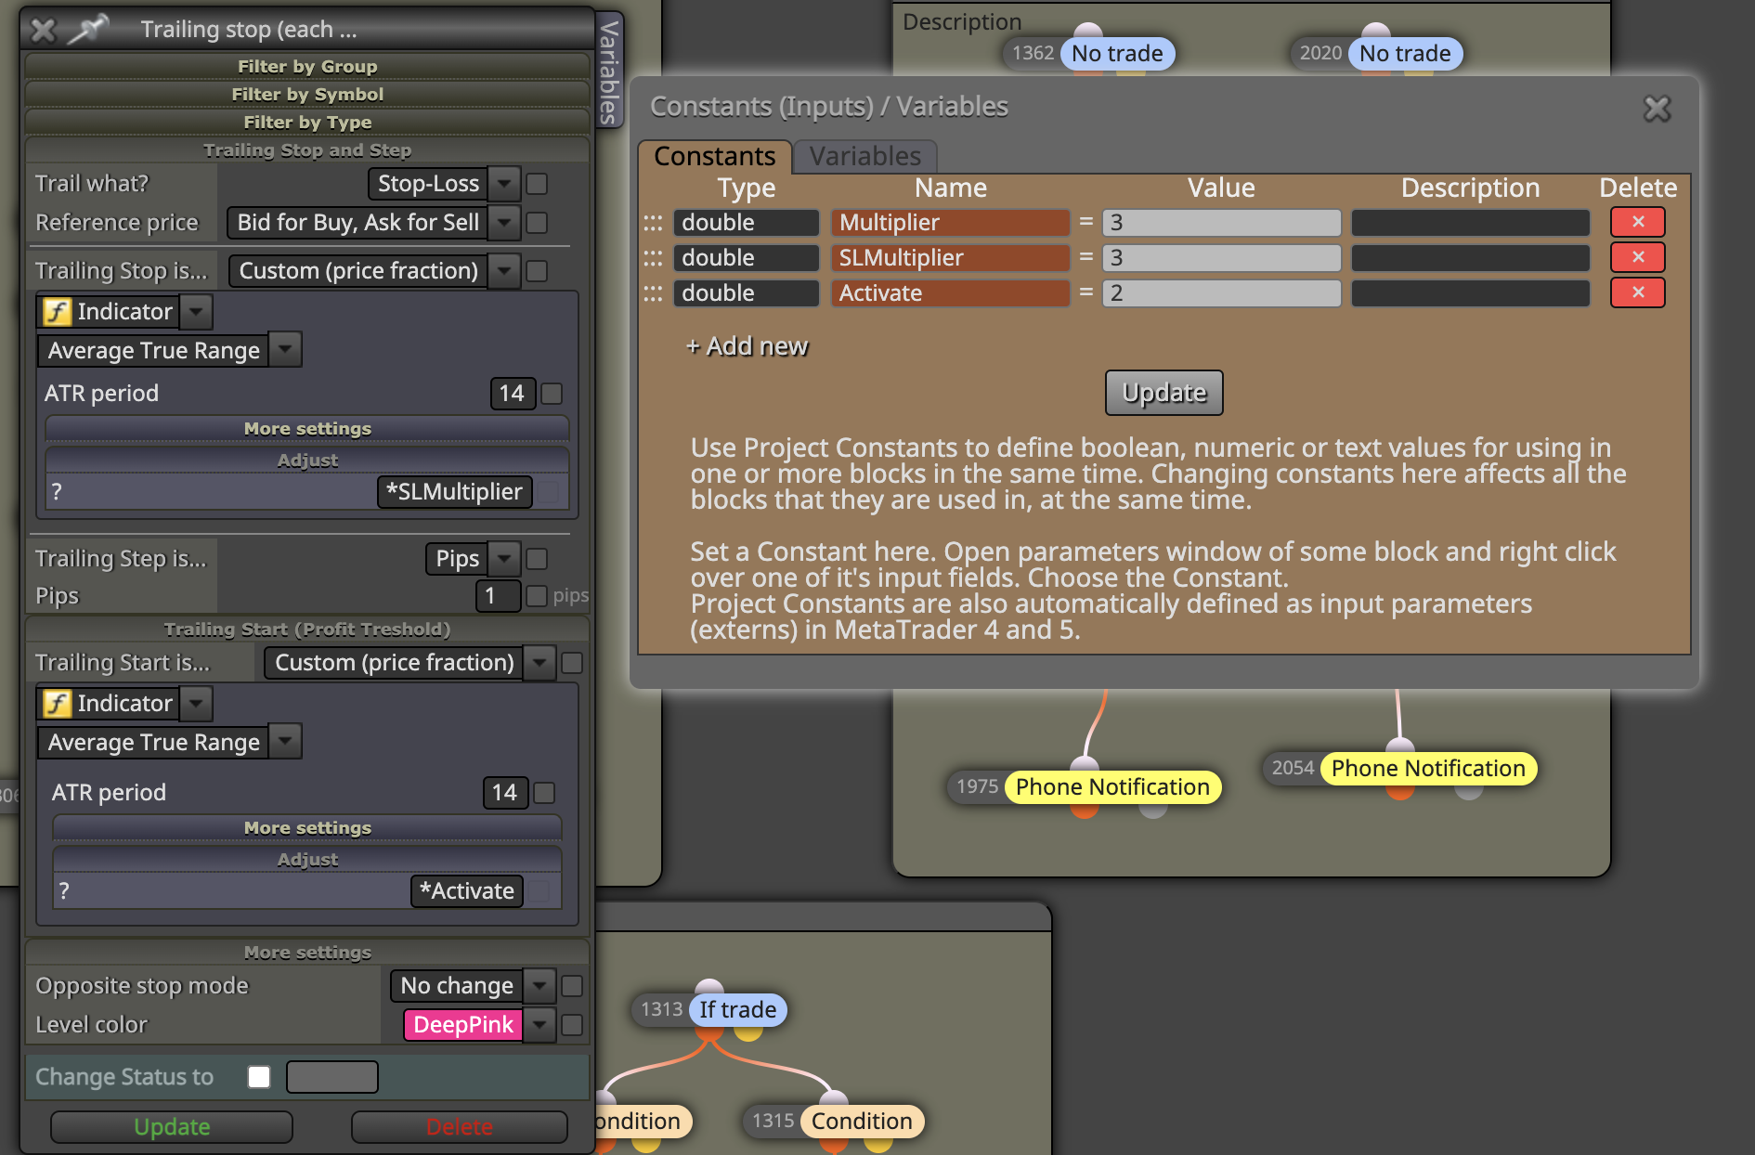
Task: Click the red Delete button in Trailing stop panel
Action: click(459, 1127)
